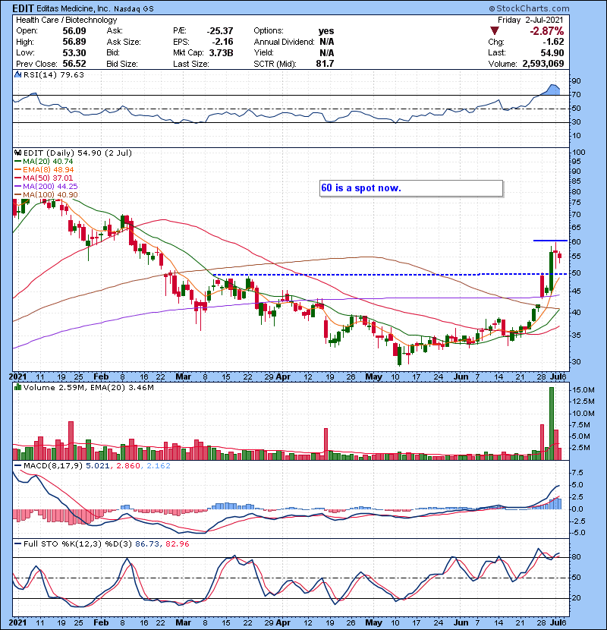Click the EDIT (Daily) 54.90 price legend

[77, 153]
